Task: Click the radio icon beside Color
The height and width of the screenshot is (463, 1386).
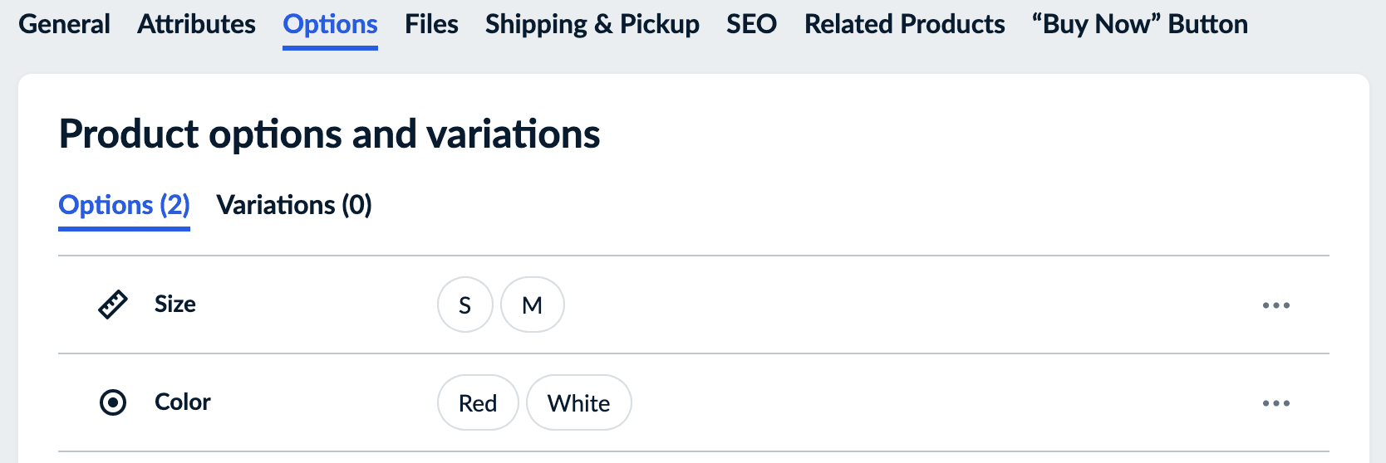Action: (x=113, y=402)
